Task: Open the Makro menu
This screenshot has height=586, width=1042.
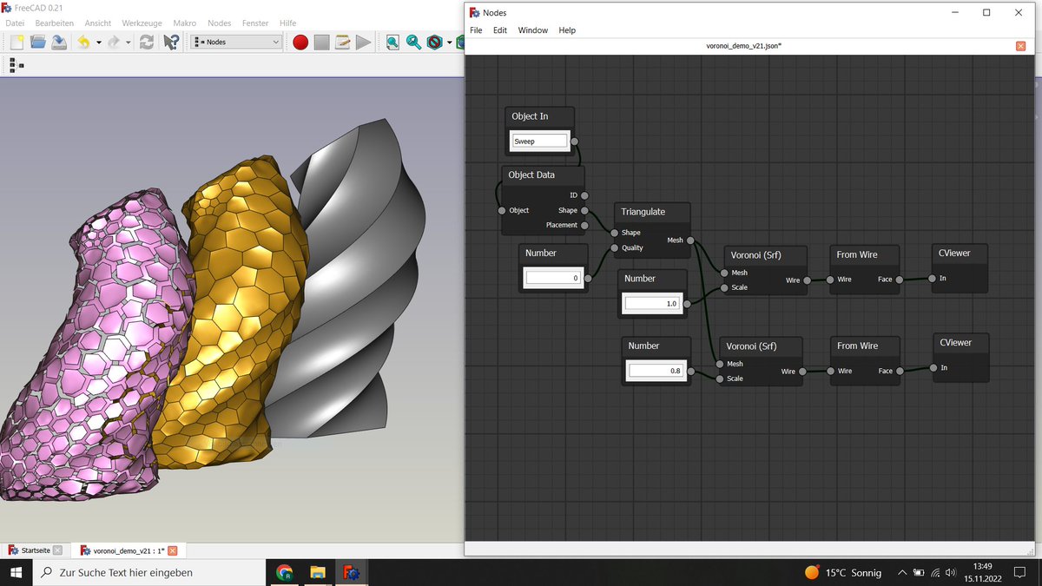Action: tap(184, 23)
